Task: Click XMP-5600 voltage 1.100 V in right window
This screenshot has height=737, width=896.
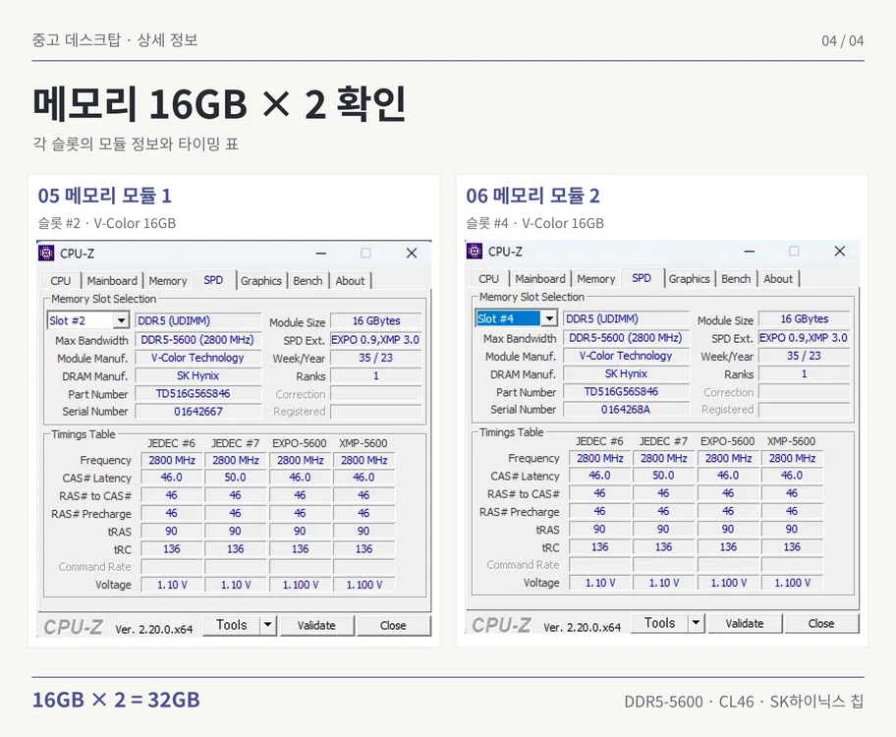Action: tap(792, 583)
